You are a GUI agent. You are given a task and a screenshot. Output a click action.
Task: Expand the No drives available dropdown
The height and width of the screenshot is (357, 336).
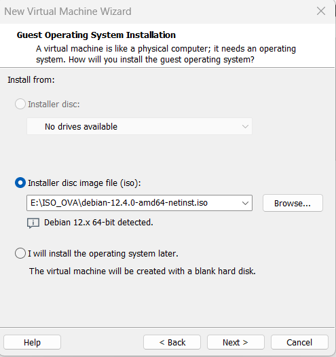click(x=140, y=126)
